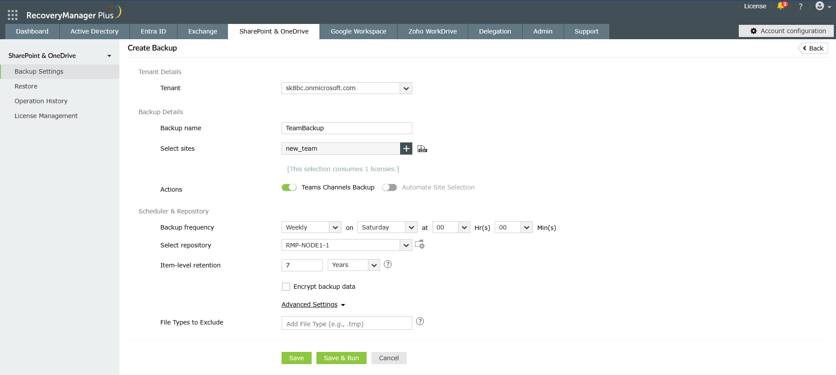Open the hours dropdown
The height and width of the screenshot is (375, 836).
[451, 227]
